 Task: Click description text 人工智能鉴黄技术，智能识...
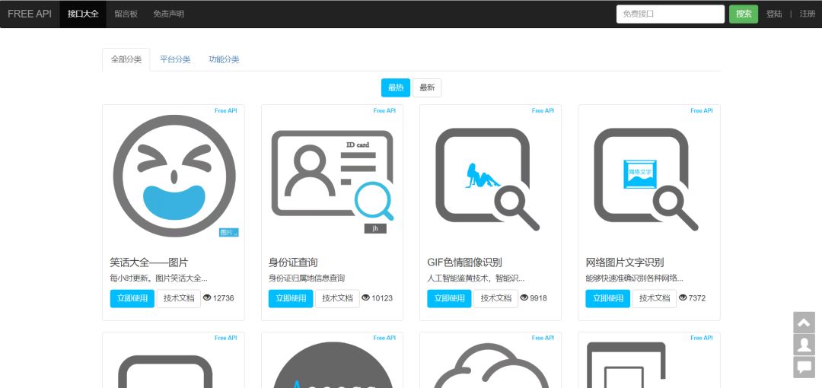476,278
